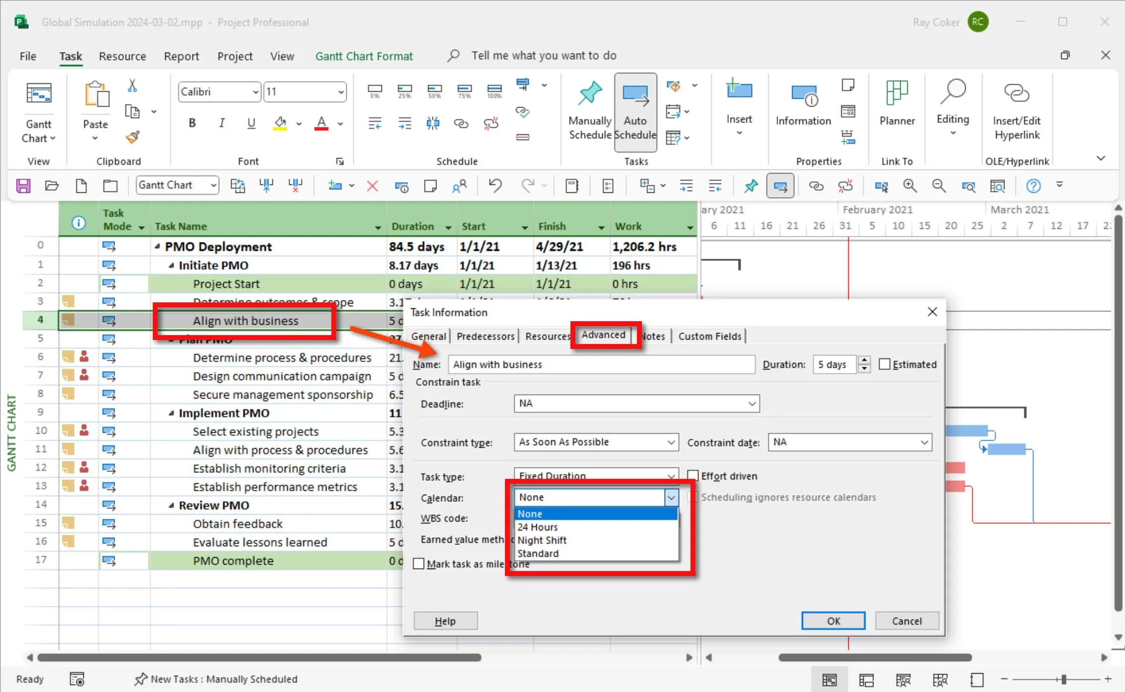Open the Gantt Chart view selector dropdown

click(213, 185)
